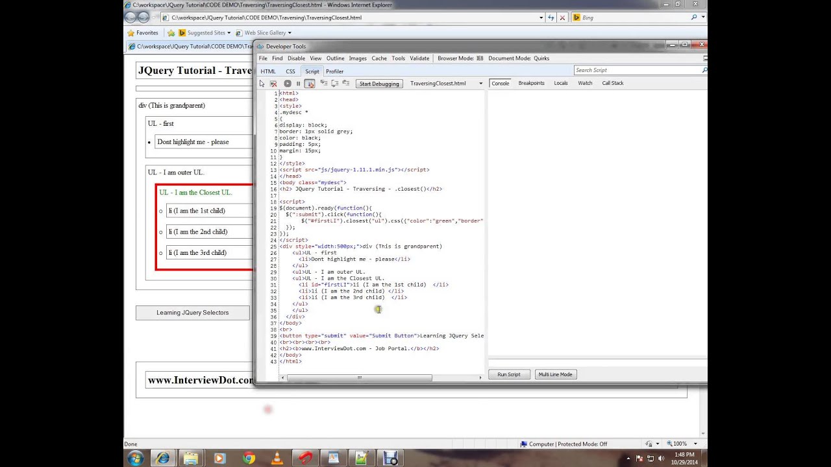Click the clear browser cache icon
This screenshot has height=467, width=831.
click(273, 83)
